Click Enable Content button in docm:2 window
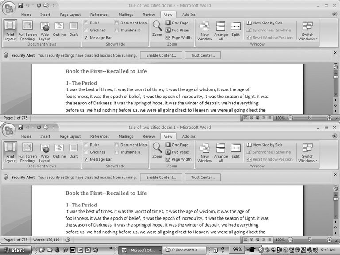 coord(161,55)
